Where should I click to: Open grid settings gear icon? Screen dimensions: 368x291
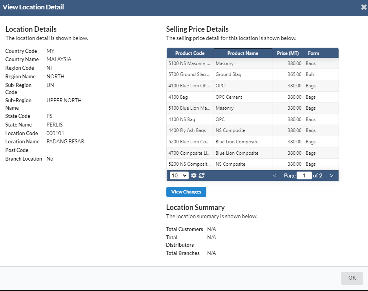pos(194,175)
